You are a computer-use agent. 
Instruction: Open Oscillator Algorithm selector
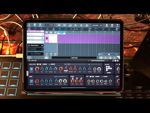pyautogui.click(x=31, y=69)
